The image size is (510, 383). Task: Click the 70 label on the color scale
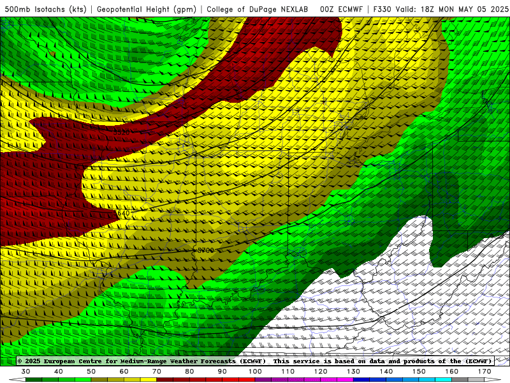157,372
